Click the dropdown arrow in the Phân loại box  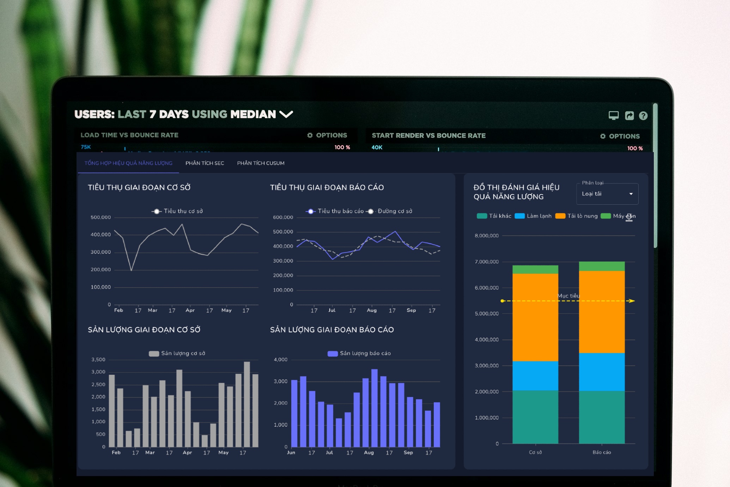pos(631,194)
